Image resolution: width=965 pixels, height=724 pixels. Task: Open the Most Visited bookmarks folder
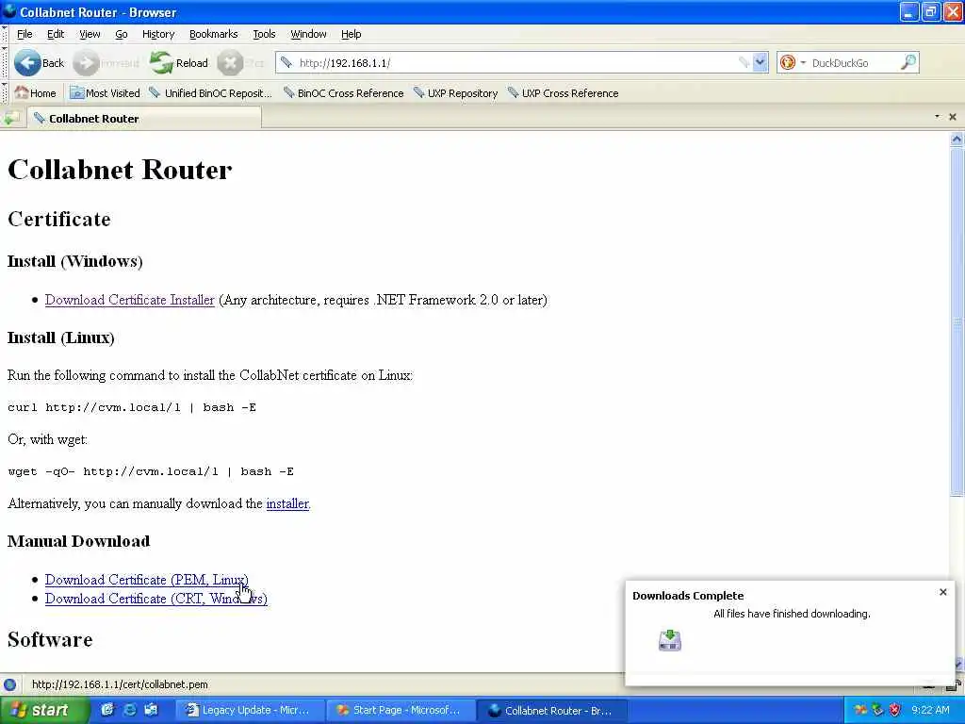(105, 93)
